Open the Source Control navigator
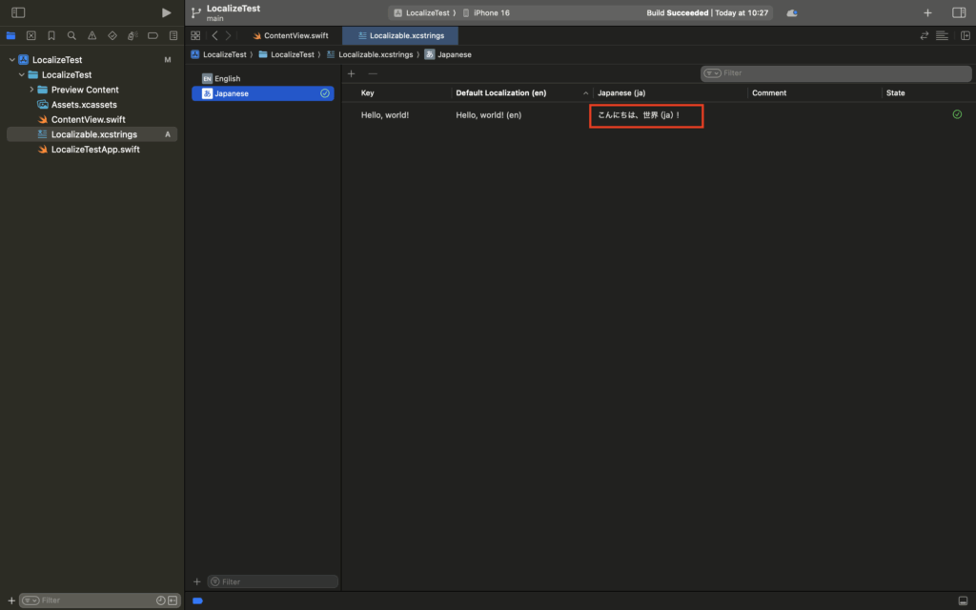 pyautogui.click(x=31, y=35)
